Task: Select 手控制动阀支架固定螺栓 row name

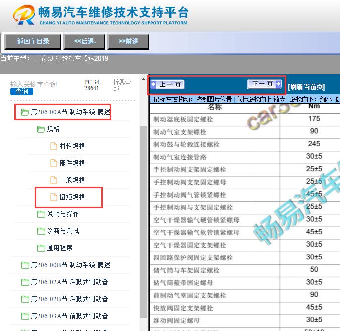Action: [190, 169]
